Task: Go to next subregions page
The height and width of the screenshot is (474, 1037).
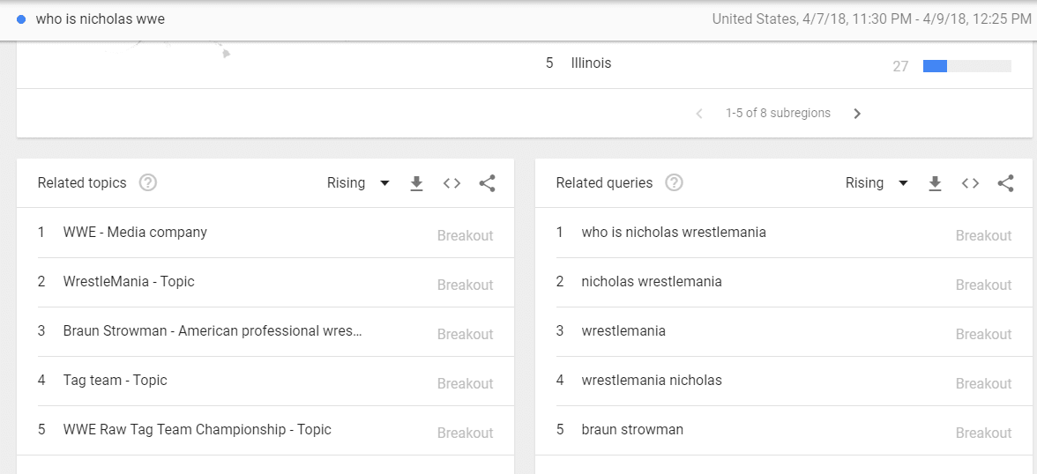Action: pyautogui.click(x=857, y=114)
